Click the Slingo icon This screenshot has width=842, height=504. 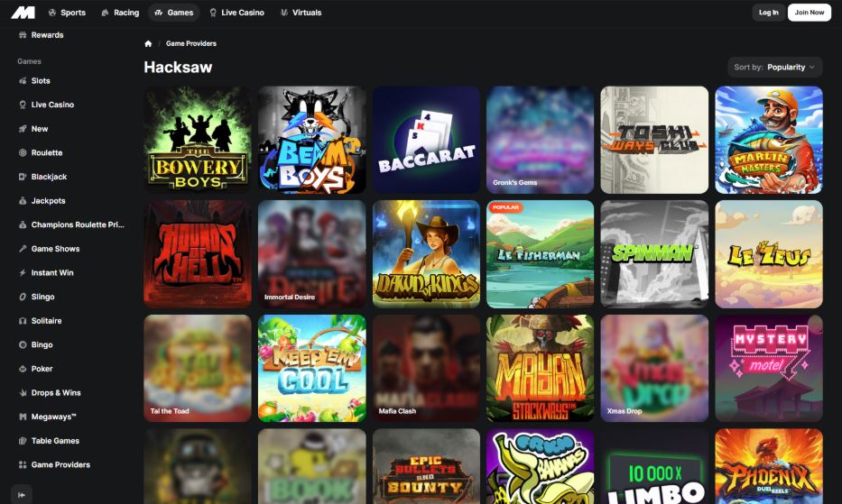23,297
